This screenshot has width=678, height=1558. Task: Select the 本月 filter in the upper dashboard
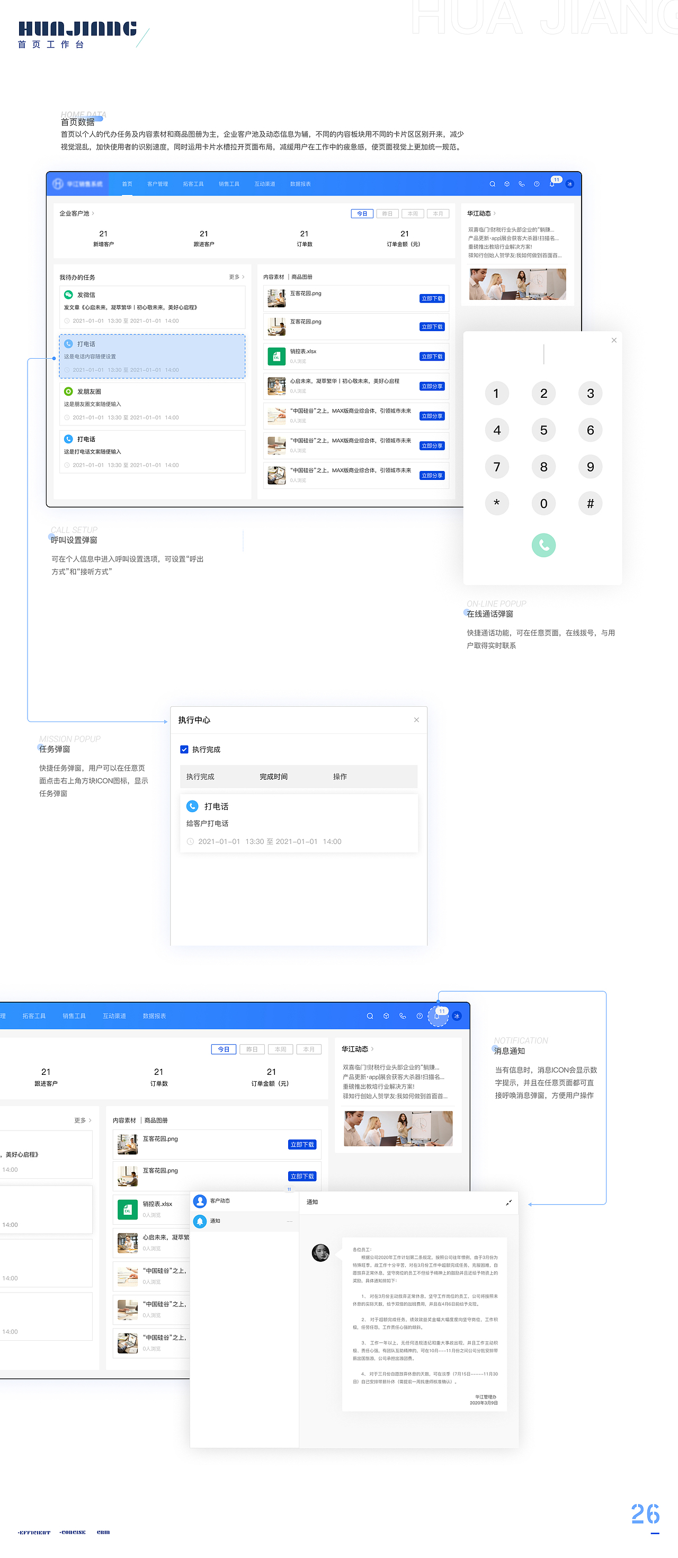tap(438, 213)
